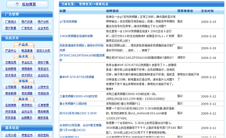Image resolution: width=226 pixels, height=138 pixels.
Task: Open the 找张家港维修变频的 entry
Action: point(82,48)
